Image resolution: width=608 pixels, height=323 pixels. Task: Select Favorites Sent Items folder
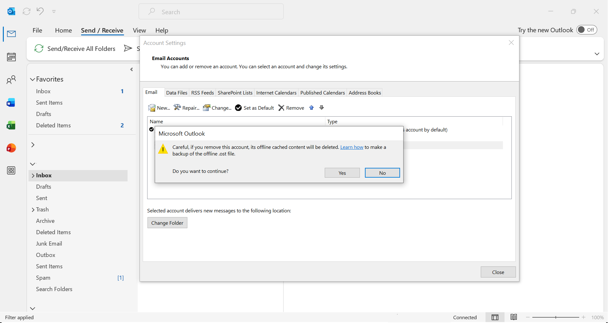[x=49, y=103]
